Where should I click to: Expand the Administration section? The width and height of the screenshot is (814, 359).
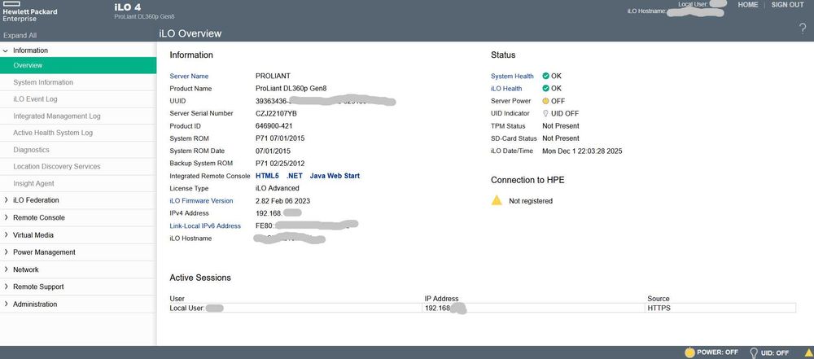click(x=6, y=304)
